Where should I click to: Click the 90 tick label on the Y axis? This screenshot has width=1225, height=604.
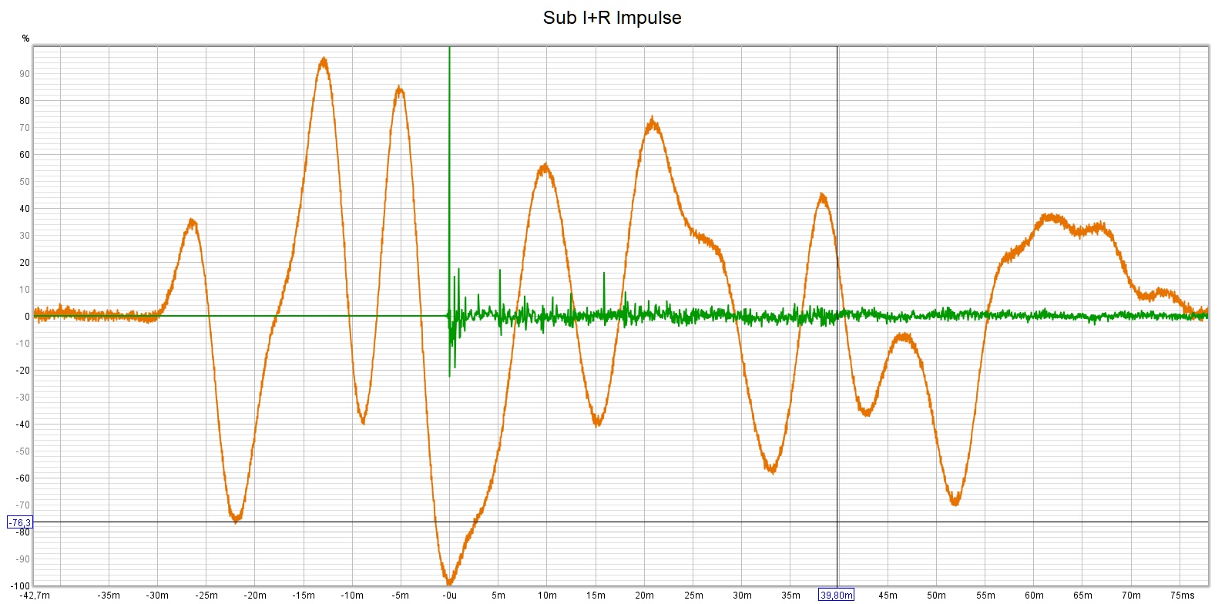[x=25, y=74]
